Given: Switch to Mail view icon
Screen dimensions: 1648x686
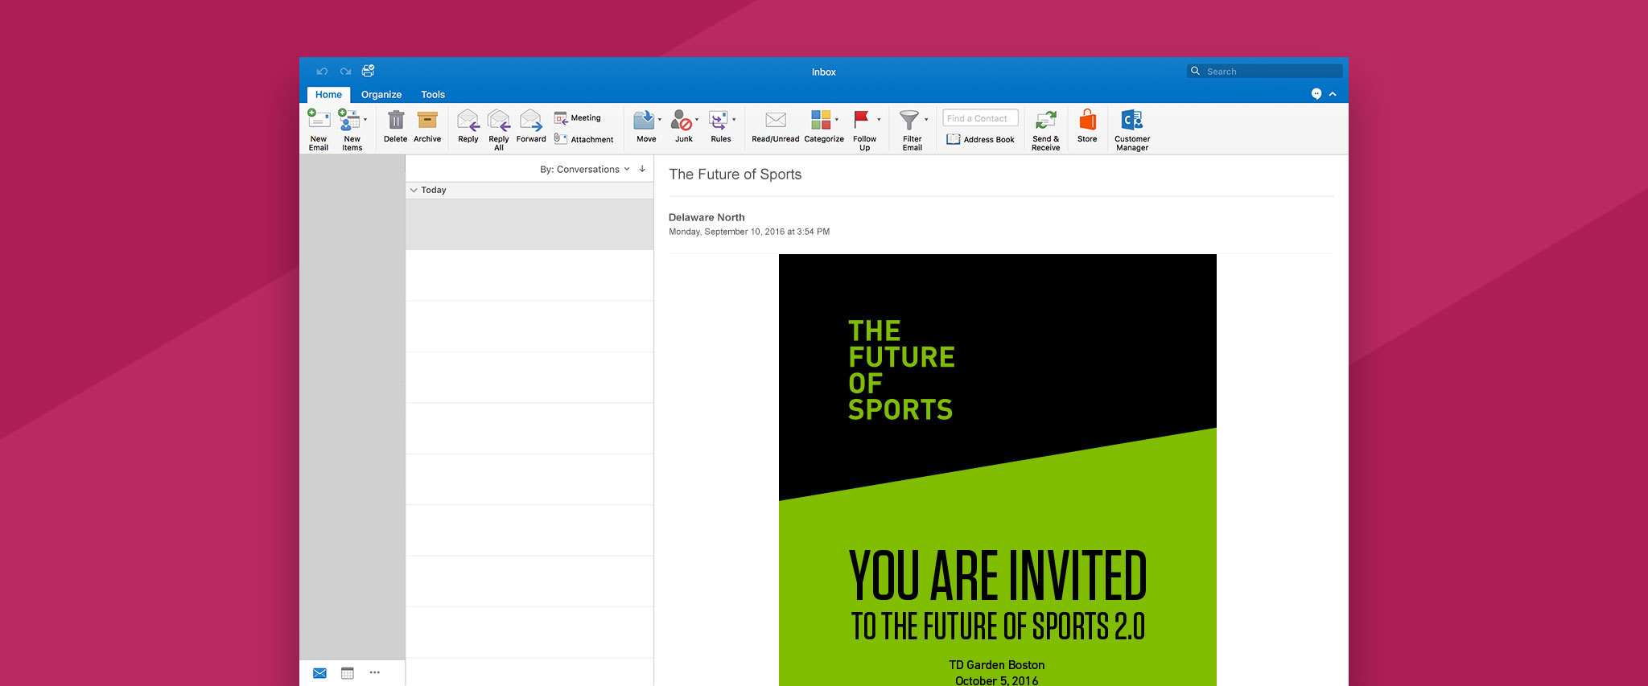Looking at the screenshot, I should (x=319, y=673).
